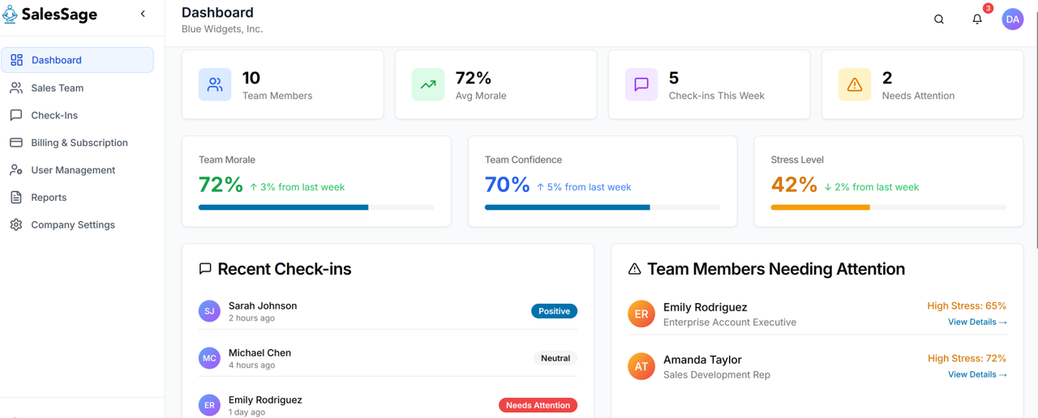Click 'High Stress: 65%' text

click(x=967, y=306)
